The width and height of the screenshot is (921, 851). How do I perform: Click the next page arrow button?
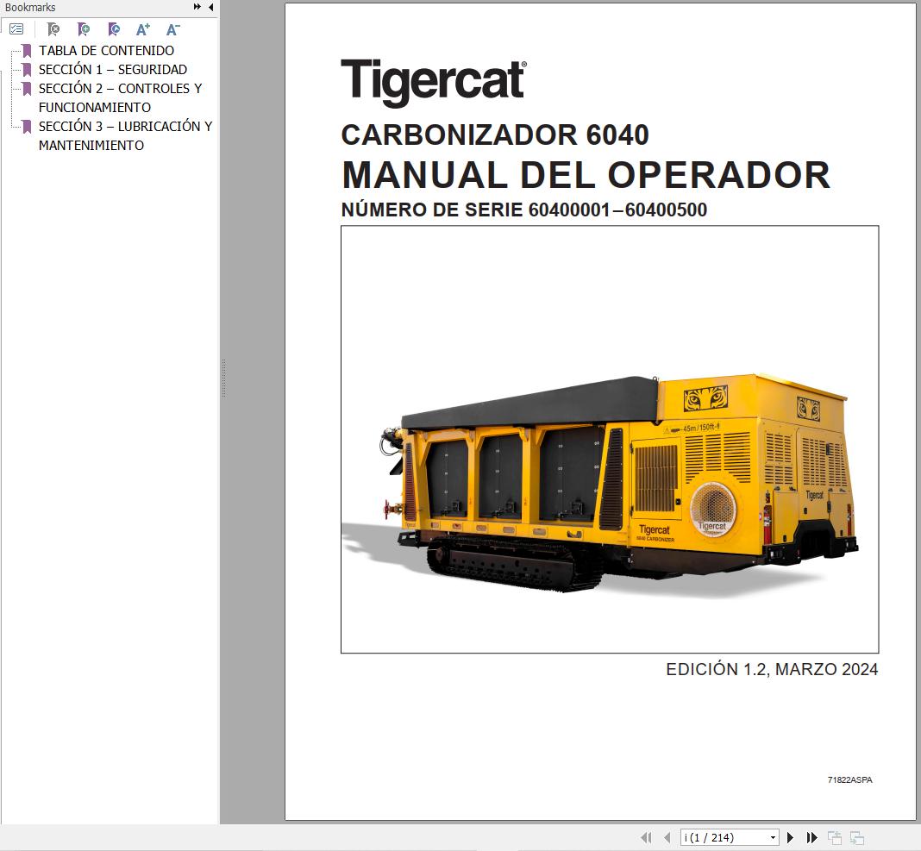791,836
